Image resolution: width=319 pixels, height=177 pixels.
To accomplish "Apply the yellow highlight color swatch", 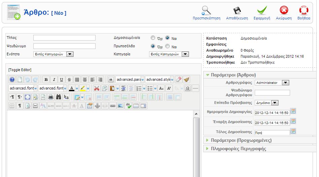I will 82,88.
